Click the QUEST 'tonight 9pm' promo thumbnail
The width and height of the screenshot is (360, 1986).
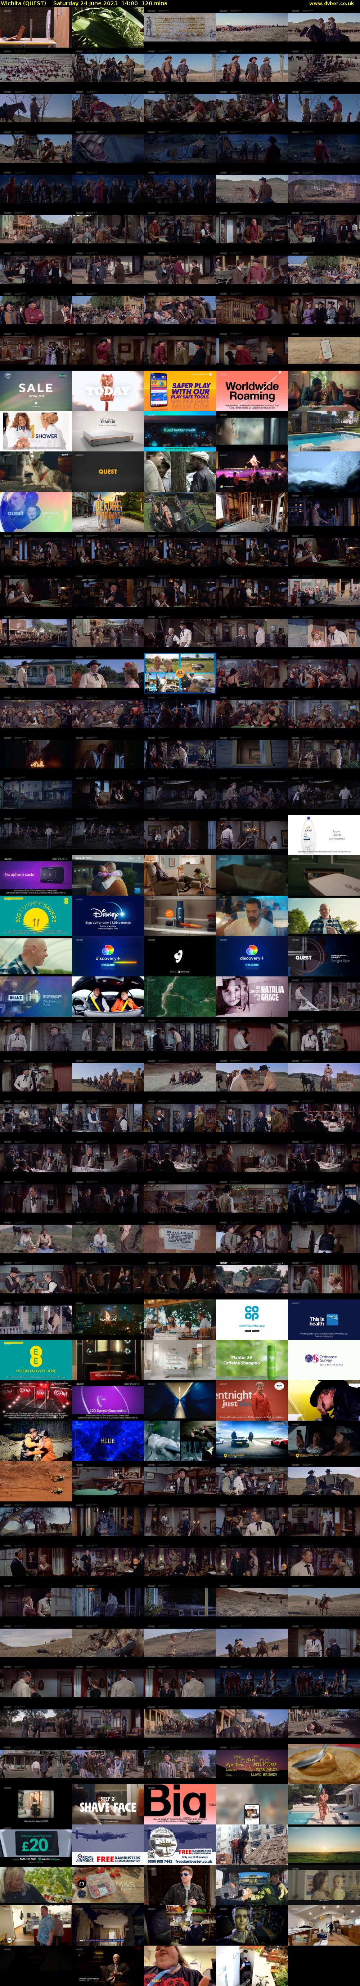click(x=324, y=956)
